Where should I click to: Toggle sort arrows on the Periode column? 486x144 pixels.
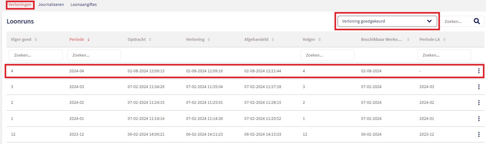point(88,40)
